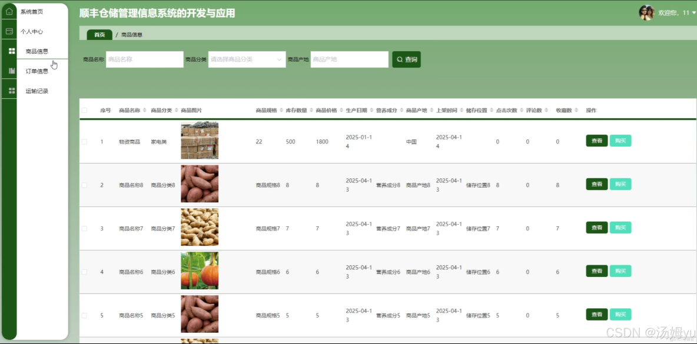Click inside the 商品名称 search field
The image size is (697, 344).
click(x=144, y=59)
